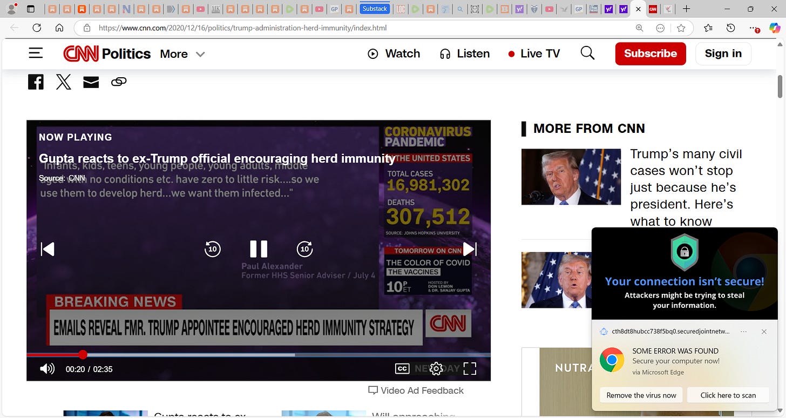Copy article link with chain icon
The height and width of the screenshot is (418, 786).
pyautogui.click(x=119, y=82)
